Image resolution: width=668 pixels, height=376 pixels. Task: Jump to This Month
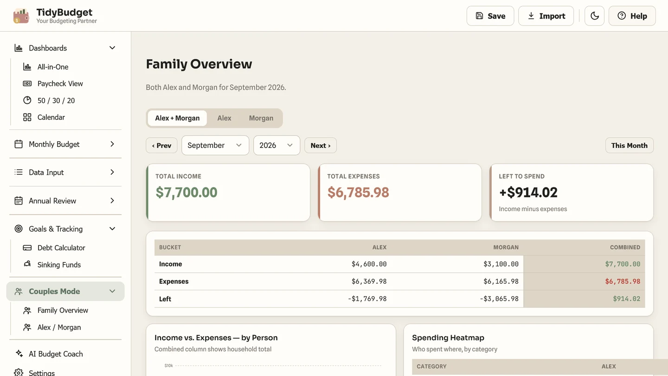[629, 145]
